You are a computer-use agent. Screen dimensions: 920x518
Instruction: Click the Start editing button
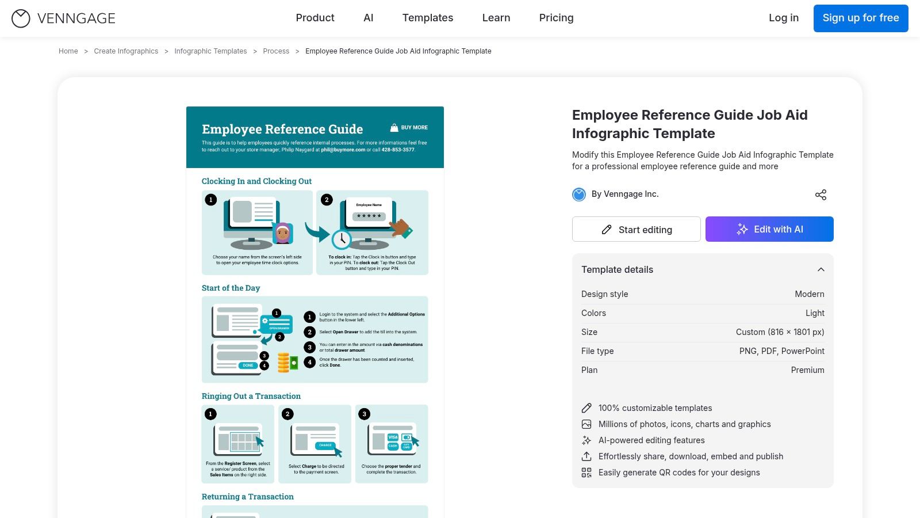click(637, 229)
